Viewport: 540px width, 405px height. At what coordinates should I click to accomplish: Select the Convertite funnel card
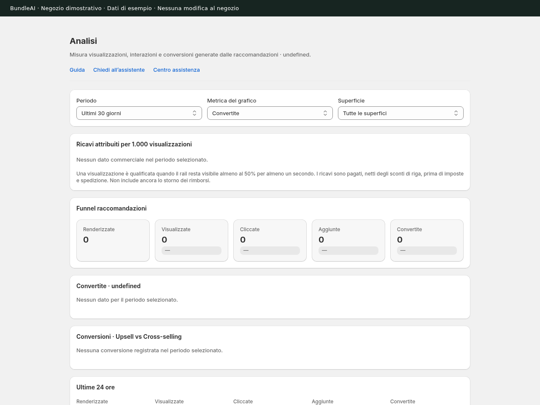(427, 240)
